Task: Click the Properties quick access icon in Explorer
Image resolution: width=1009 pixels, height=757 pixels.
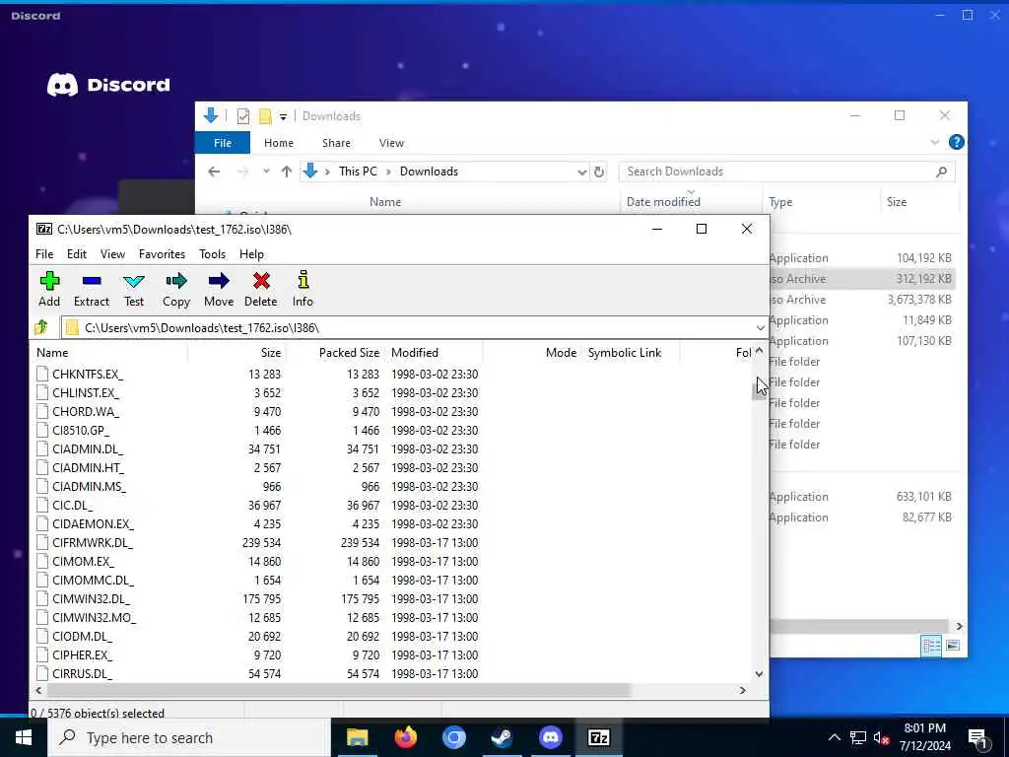Action: click(243, 116)
